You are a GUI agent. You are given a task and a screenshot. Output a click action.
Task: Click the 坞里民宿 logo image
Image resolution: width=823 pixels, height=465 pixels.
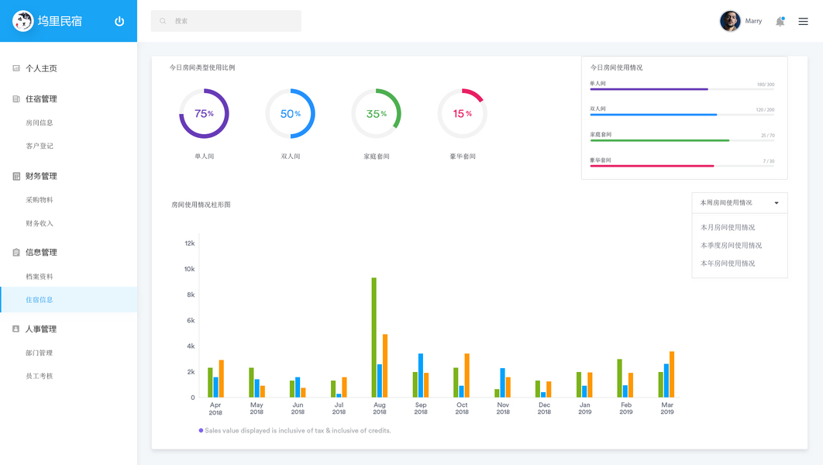[22, 21]
